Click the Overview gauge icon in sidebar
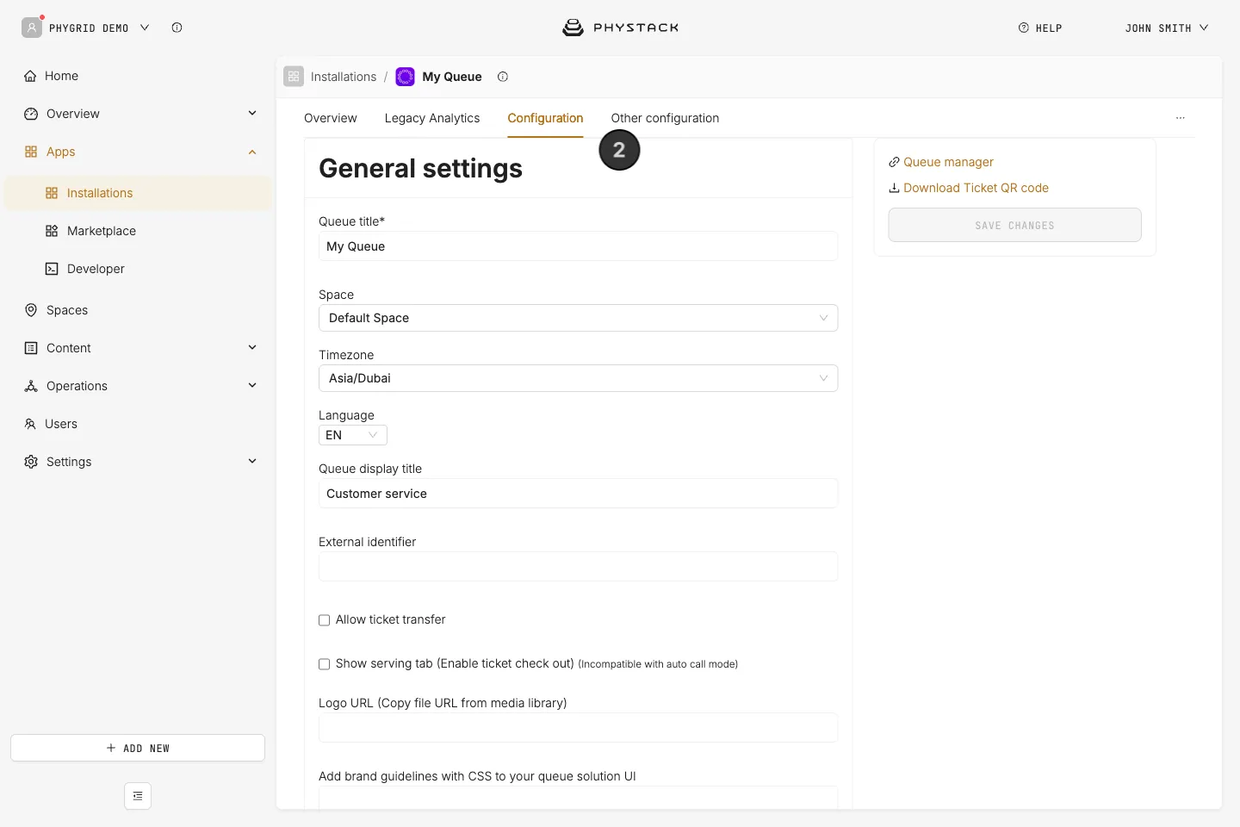This screenshot has height=827, width=1240. point(31,114)
